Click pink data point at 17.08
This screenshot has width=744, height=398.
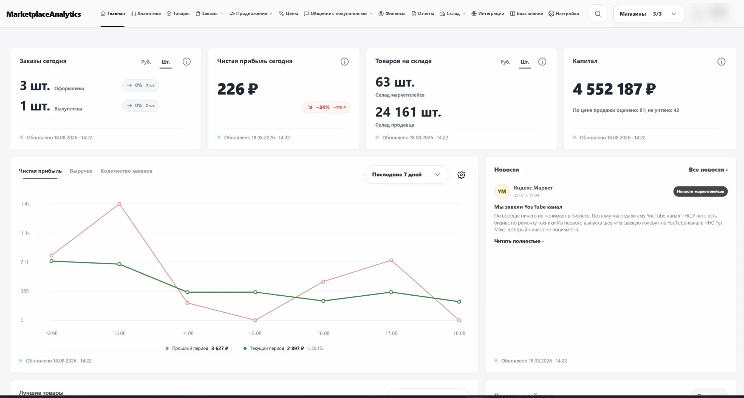[x=391, y=260]
